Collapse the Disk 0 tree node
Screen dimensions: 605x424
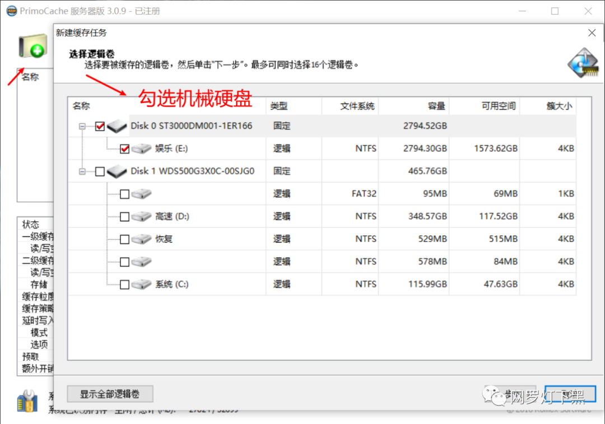click(x=82, y=127)
